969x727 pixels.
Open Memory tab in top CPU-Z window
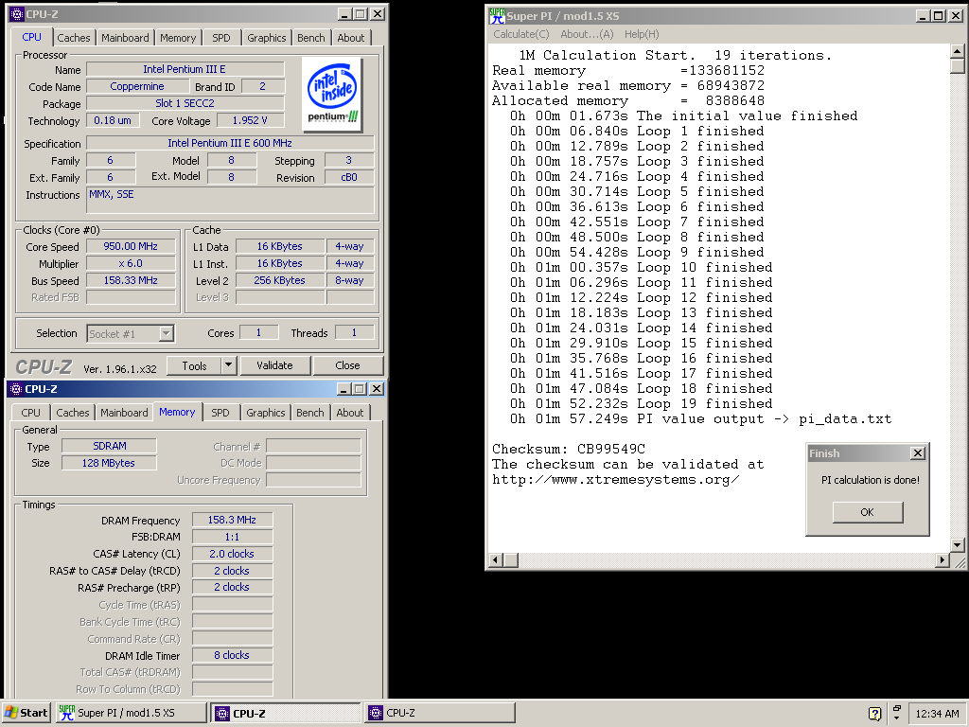pos(178,38)
